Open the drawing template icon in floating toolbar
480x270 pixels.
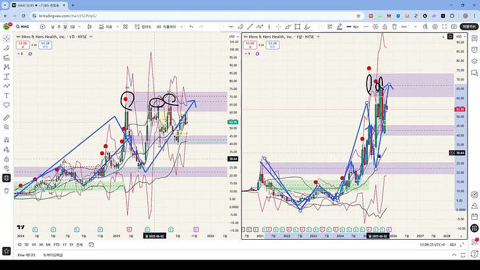coord(330,27)
